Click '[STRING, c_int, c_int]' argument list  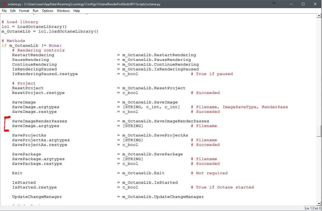[151, 107]
